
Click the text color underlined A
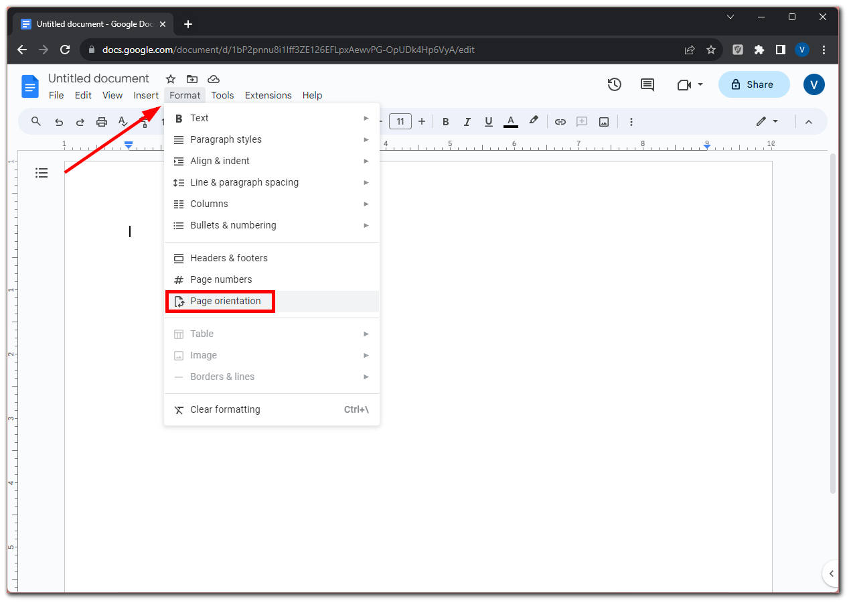point(510,121)
